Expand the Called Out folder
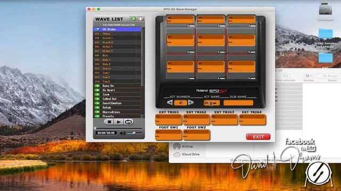 pos(97,99)
